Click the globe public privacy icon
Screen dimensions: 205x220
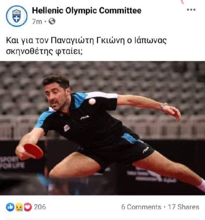(x=52, y=22)
